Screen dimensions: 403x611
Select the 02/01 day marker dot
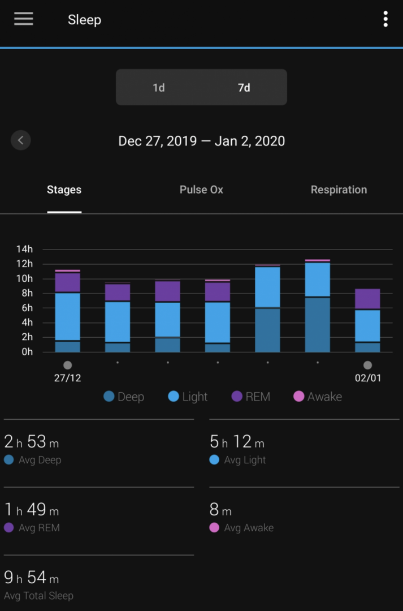pos(367,365)
